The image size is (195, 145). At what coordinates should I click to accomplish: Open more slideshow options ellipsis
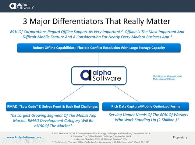point(42,141)
